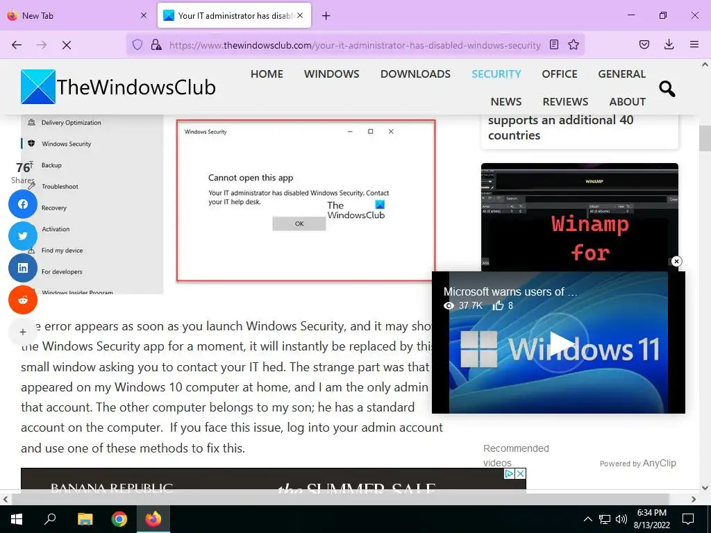Go to ABOUT page
Viewport: 711px width, 533px height.
pos(628,101)
